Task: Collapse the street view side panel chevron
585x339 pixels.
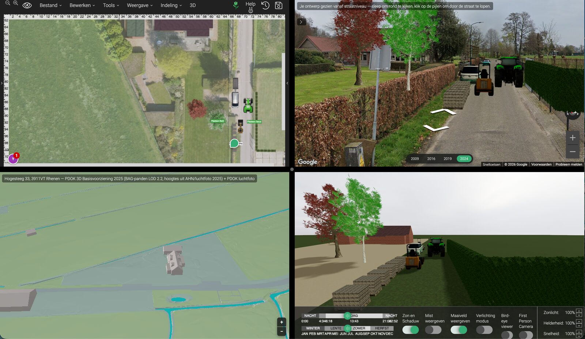Action: click(x=301, y=22)
